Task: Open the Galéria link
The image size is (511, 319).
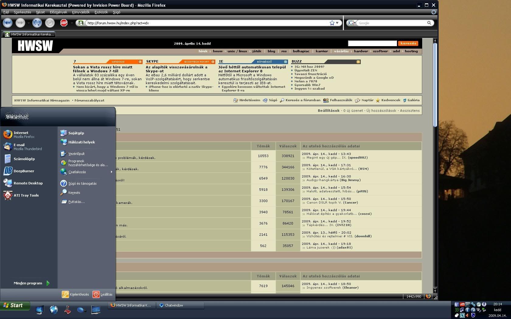Action: point(411,100)
